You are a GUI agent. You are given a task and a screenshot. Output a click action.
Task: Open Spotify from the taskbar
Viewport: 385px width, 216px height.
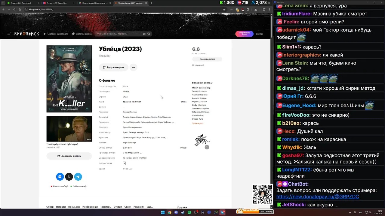tap(189, 212)
